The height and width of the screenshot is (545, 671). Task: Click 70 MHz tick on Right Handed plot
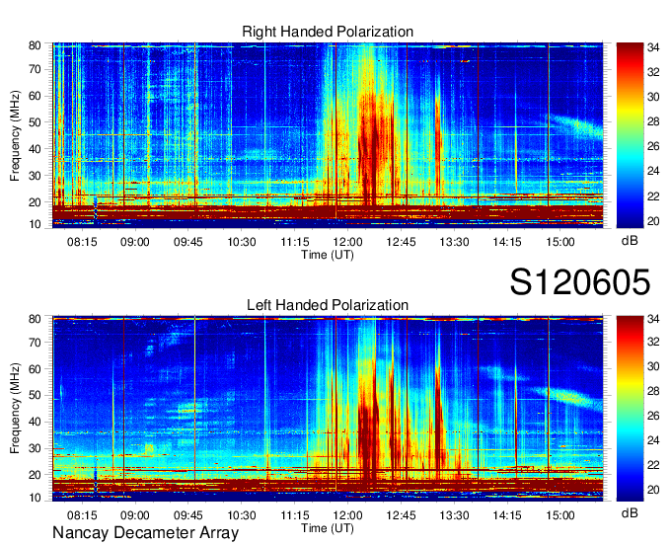(35, 69)
